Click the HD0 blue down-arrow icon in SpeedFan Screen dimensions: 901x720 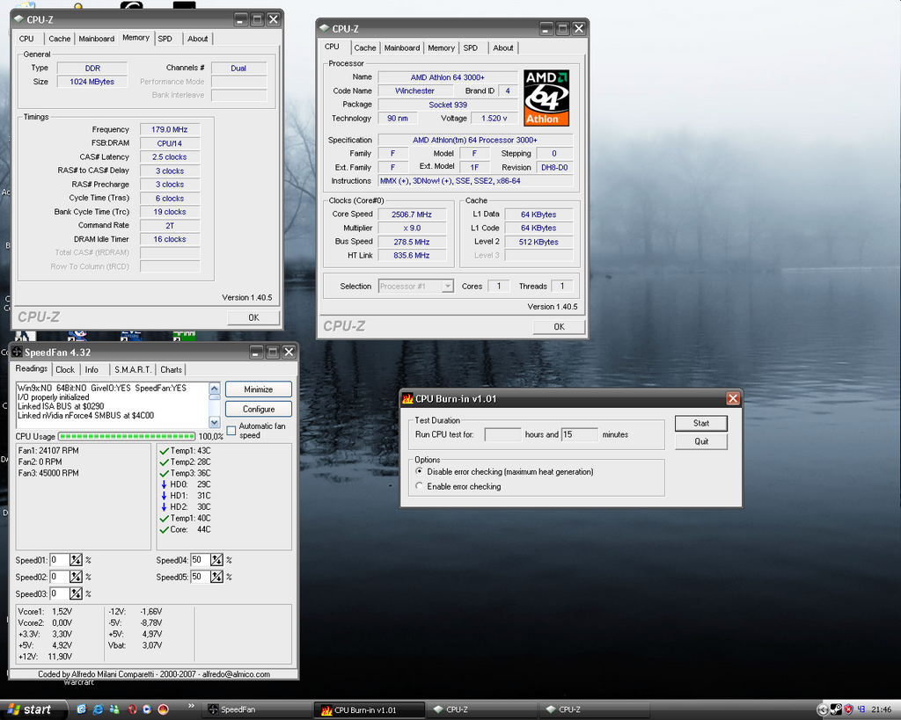(x=165, y=484)
